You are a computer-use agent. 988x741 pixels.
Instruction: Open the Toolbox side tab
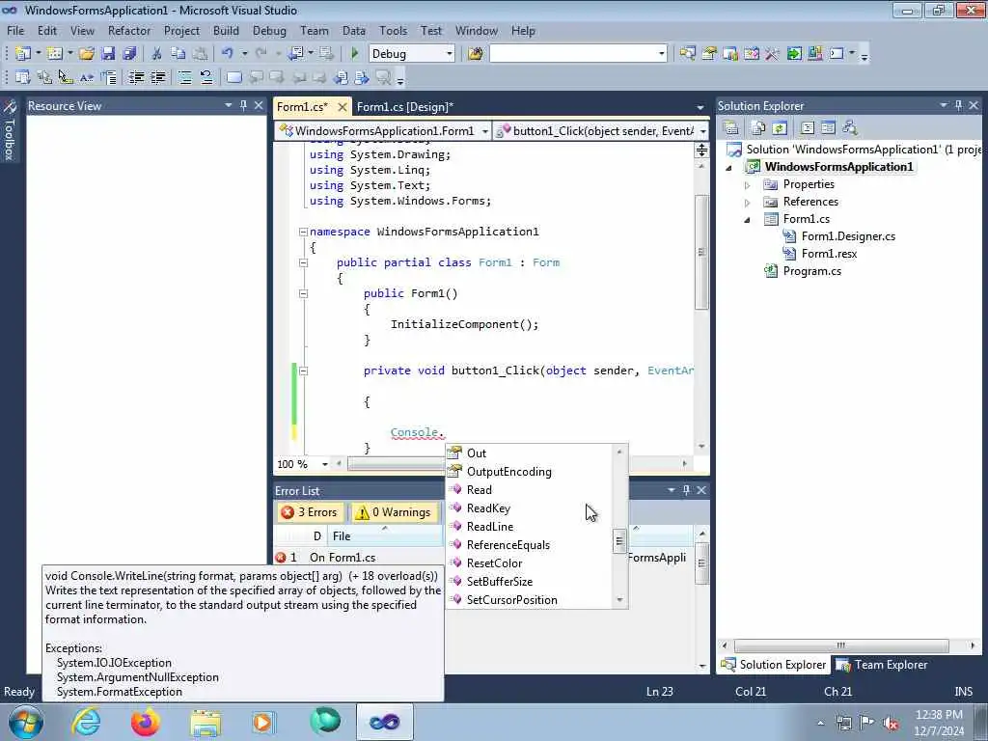pyautogui.click(x=10, y=131)
